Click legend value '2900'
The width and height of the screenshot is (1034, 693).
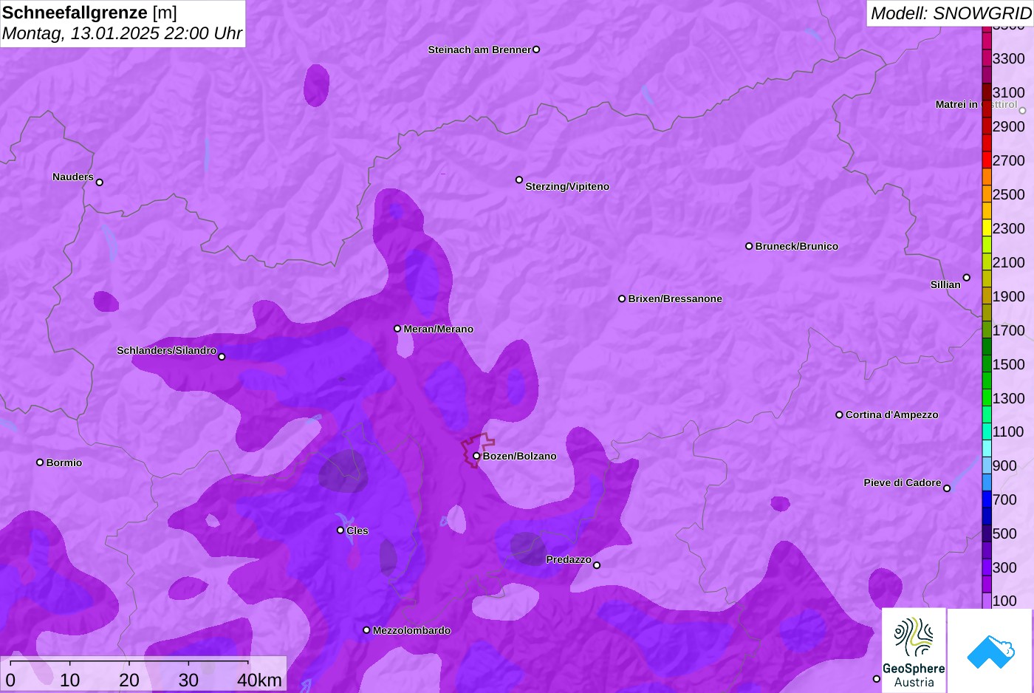coord(1008,126)
